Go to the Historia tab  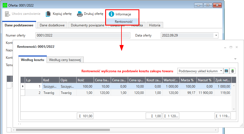[154, 25]
